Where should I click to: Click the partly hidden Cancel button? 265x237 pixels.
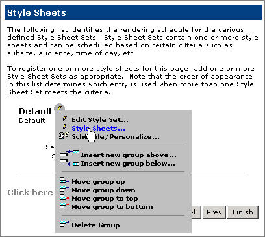click(196, 212)
